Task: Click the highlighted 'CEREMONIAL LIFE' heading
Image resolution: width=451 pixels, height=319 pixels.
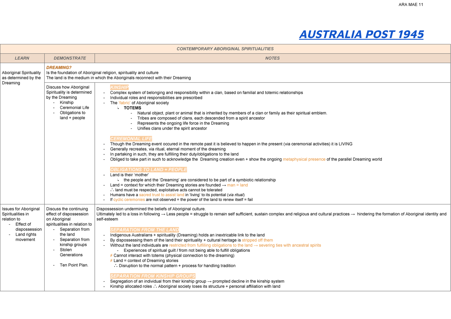Action: click(x=131, y=139)
